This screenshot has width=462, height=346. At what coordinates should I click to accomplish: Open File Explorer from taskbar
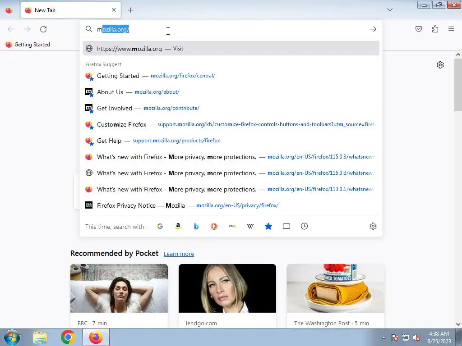[40, 337]
